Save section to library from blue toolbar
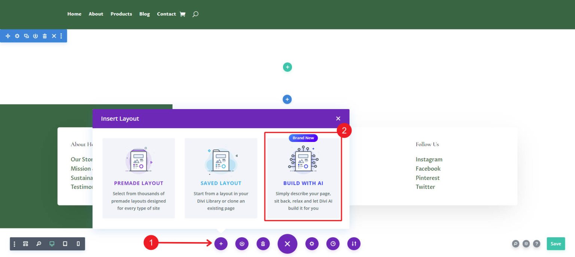Viewport: 575px width, 257px height. pos(36,36)
